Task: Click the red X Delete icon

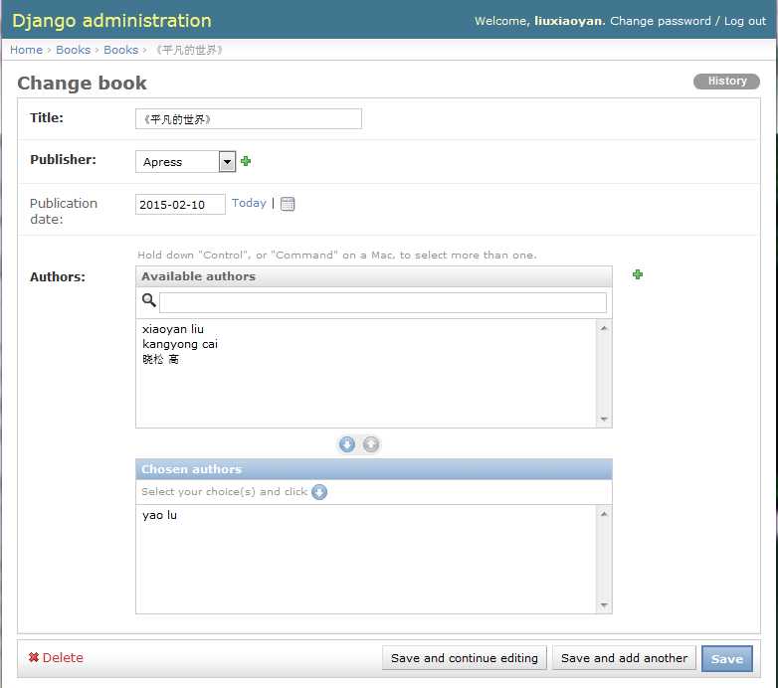Action: (x=33, y=657)
